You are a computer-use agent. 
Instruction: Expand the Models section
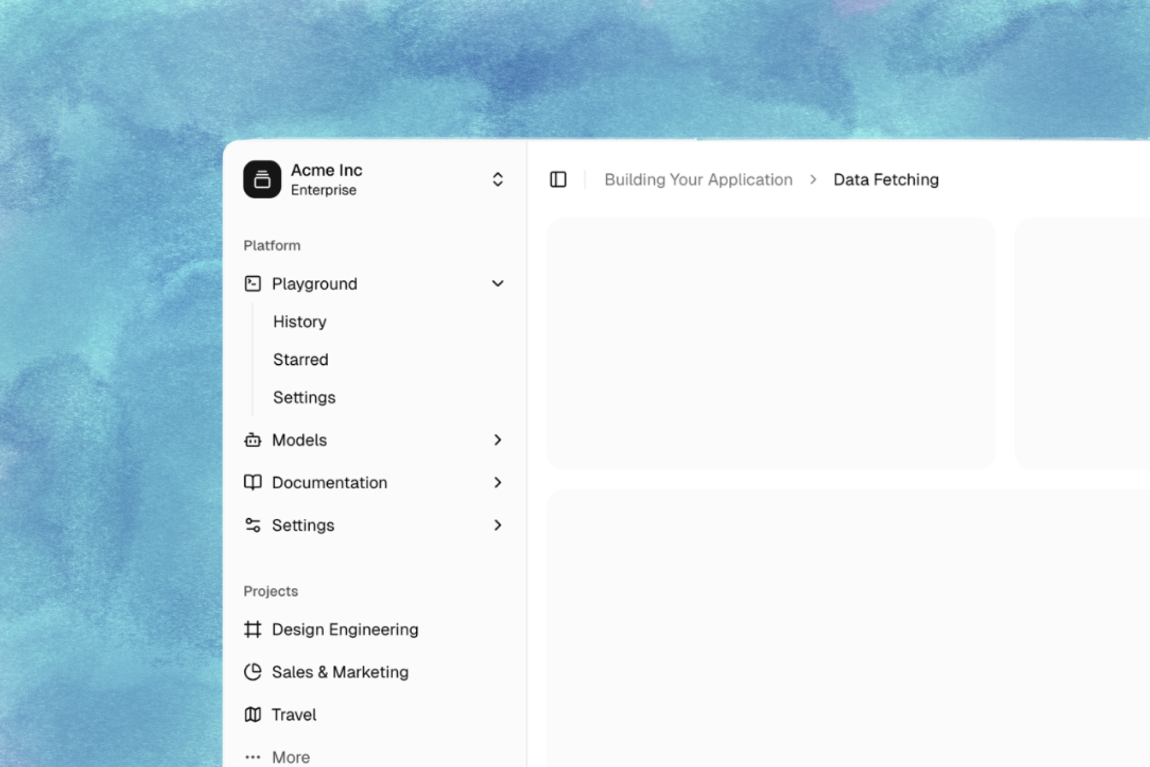tap(497, 440)
